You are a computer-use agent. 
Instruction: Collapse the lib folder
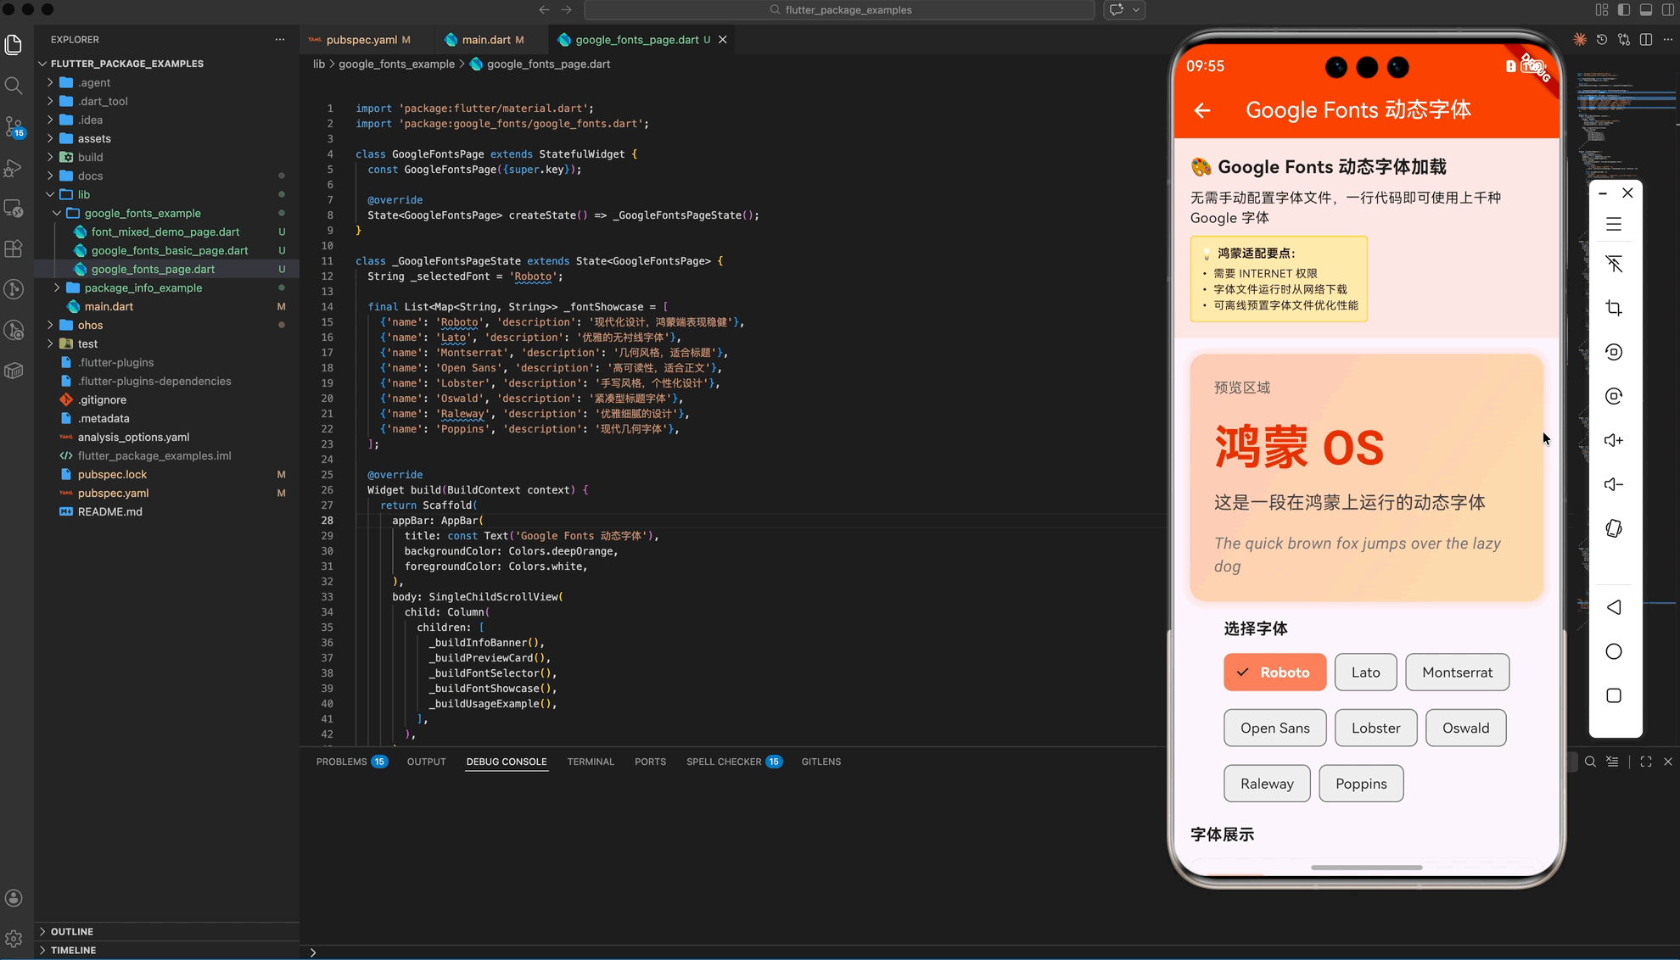tap(83, 194)
